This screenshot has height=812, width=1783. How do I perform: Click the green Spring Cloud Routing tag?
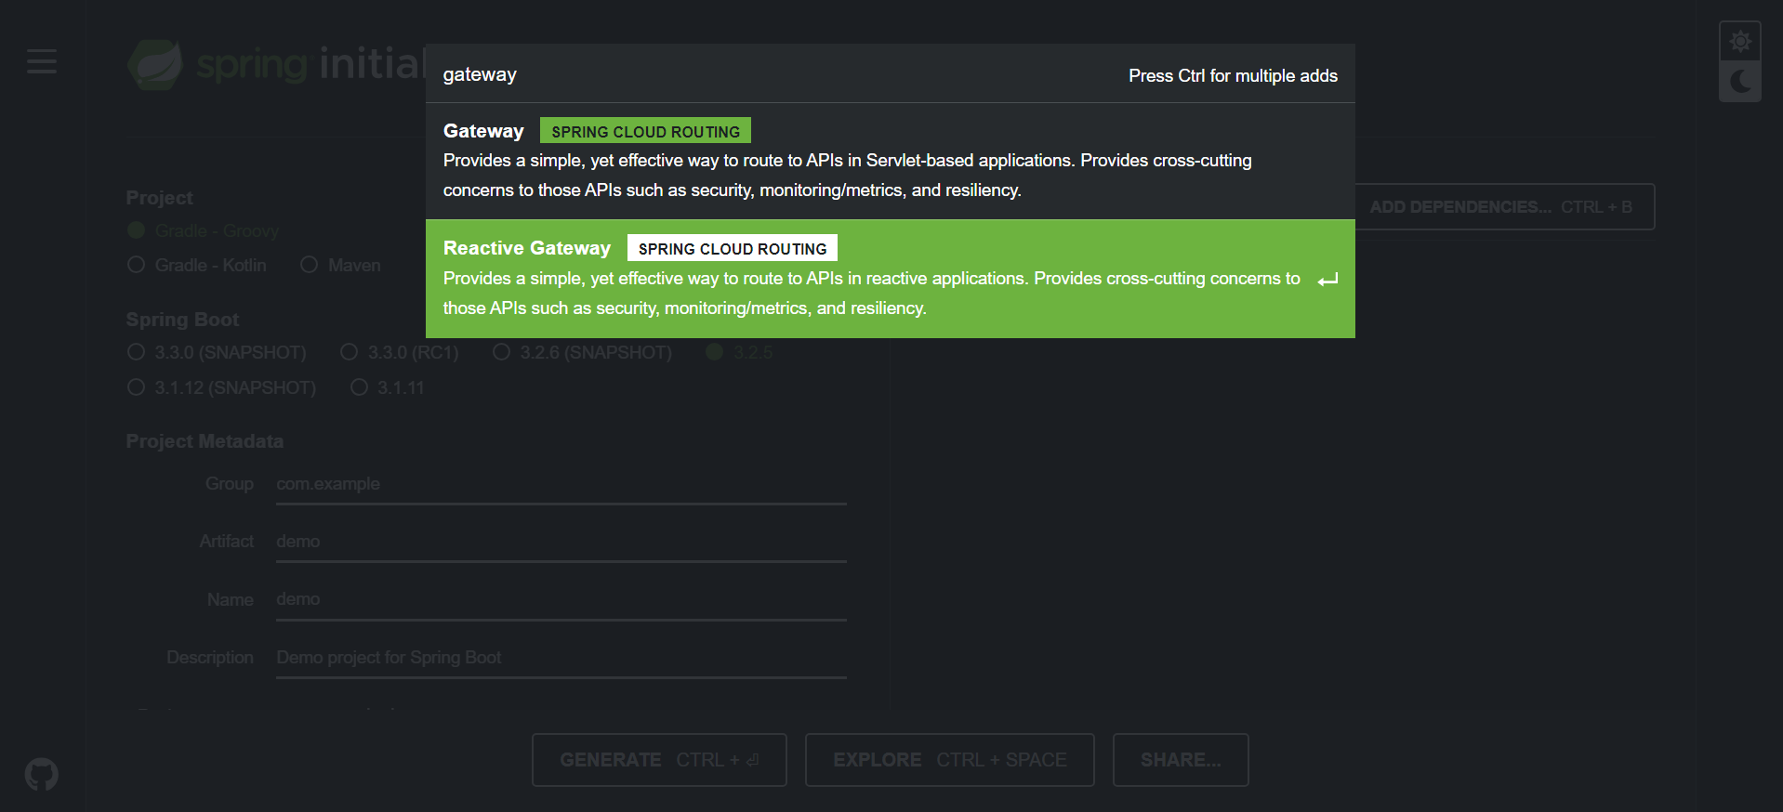645,131
